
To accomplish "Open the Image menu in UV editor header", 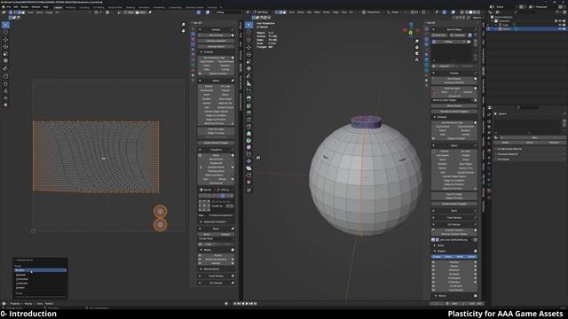I will (x=50, y=12).
